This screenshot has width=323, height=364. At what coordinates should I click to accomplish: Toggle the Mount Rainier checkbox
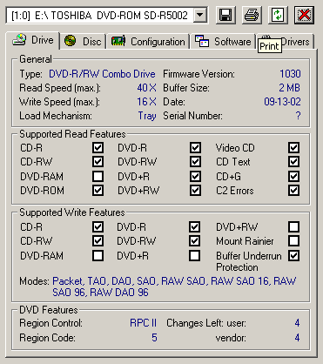[293, 240]
